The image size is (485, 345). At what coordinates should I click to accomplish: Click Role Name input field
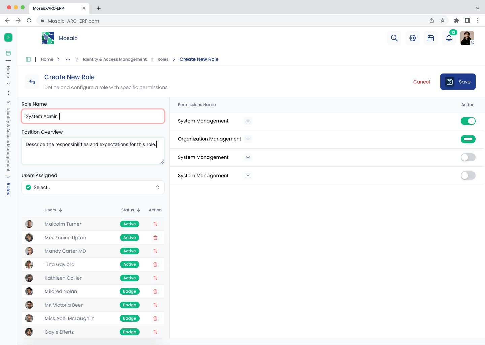pos(93,116)
